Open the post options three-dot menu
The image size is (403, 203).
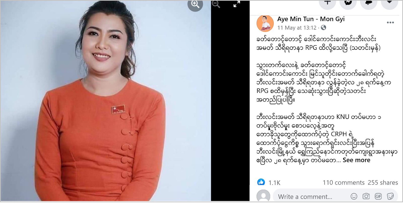click(x=390, y=23)
